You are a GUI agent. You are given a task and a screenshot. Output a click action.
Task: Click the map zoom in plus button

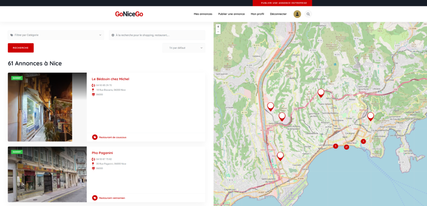218,27
